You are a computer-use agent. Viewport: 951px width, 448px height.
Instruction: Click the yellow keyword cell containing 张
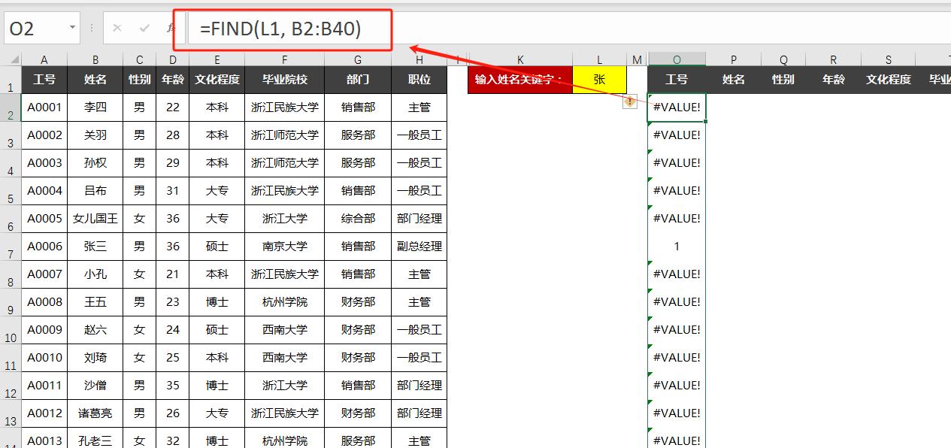tap(599, 79)
